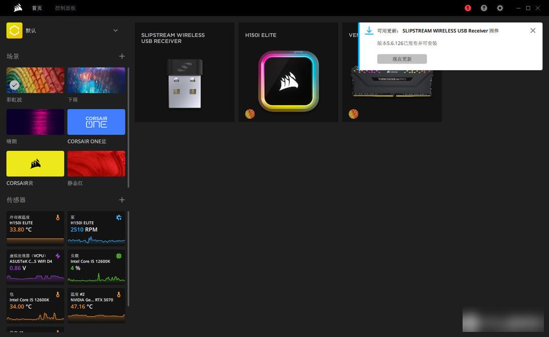Click thermometer icon on NVIDIA RTX 3070 card
Screen dimensions: 549x337
118,294
